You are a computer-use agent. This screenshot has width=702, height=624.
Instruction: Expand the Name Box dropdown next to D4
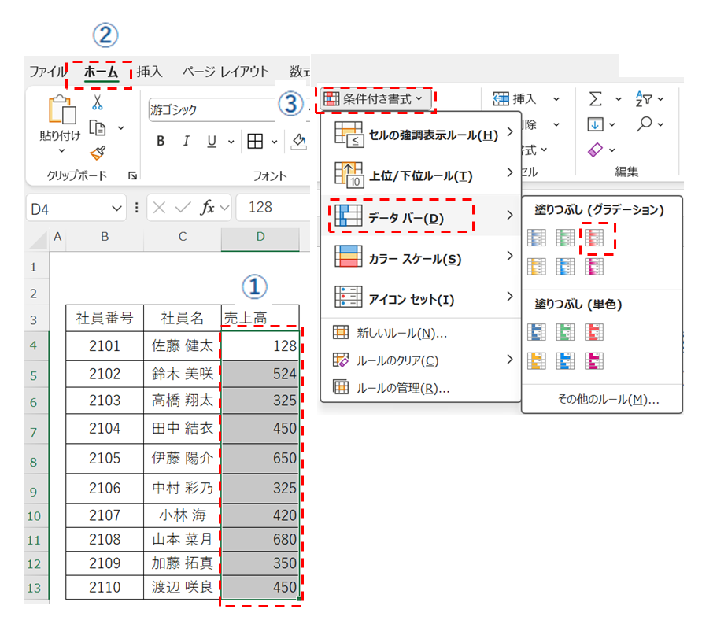click(117, 208)
